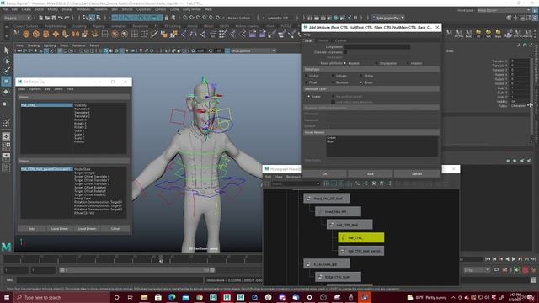Screen dimensions: 539x303
Task: Pick the Paint Selection tool in toolbox
Action: (x=6, y=71)
